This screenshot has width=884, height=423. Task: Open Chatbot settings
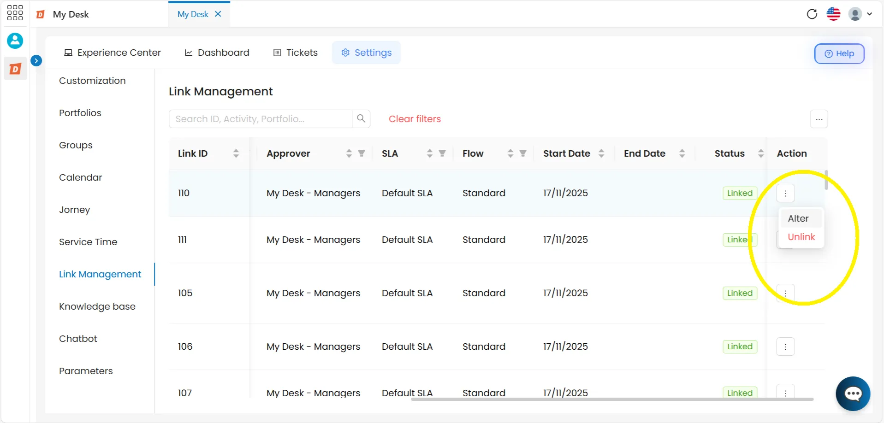(78, 339)
